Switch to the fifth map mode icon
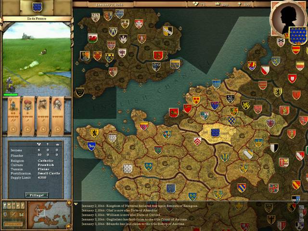 coord(23,205)
